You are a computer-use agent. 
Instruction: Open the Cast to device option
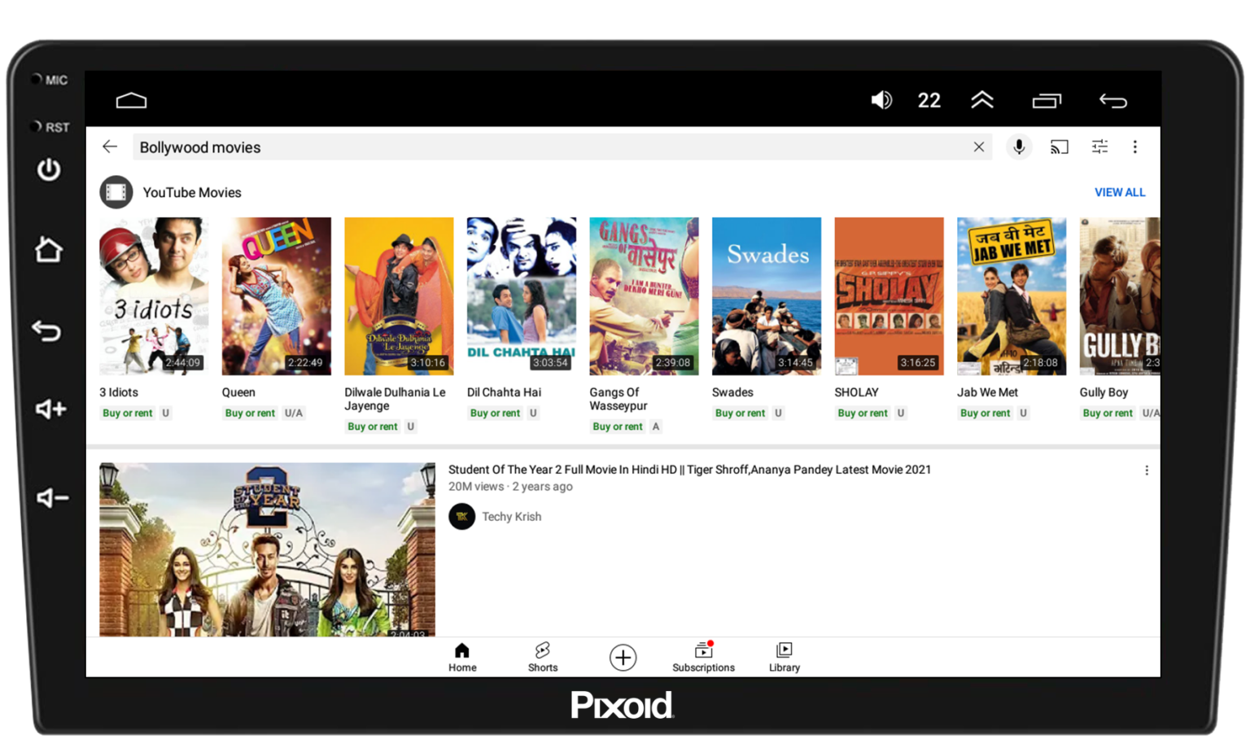click(1059, 147)
